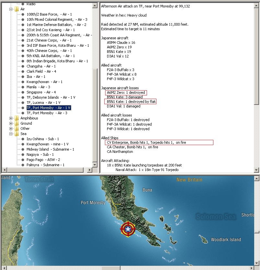Click the Buna map label

click(147, 190)
